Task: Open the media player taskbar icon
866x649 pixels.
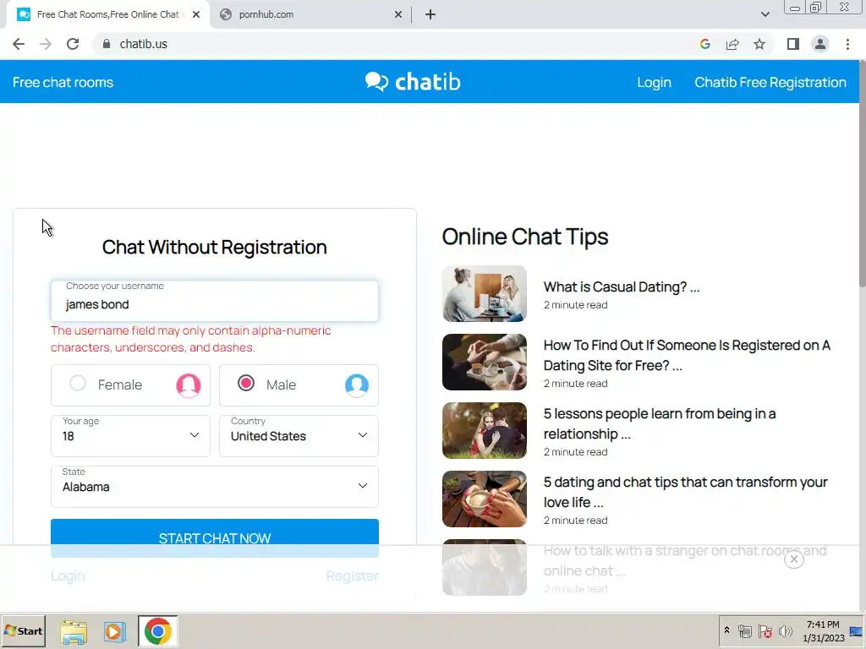Action: 114,631
